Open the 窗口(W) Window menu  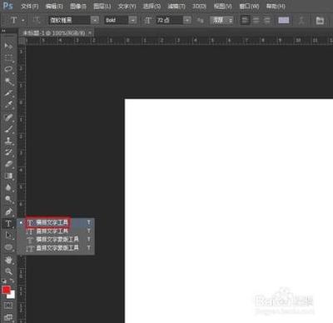249,6
